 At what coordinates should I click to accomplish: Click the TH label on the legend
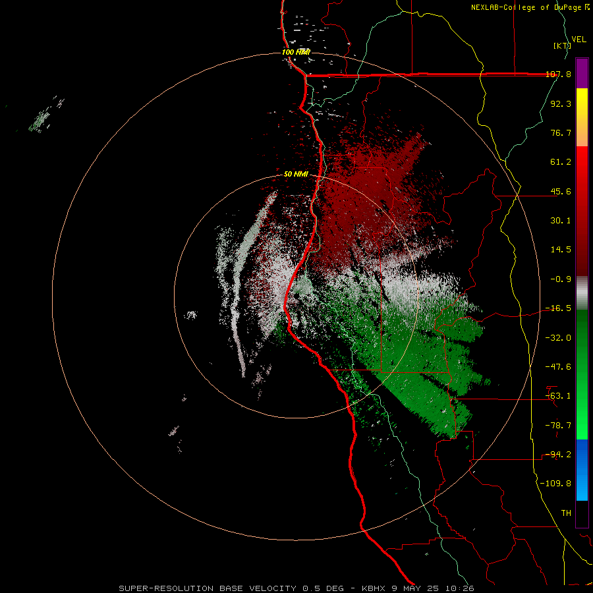(566, 513)
